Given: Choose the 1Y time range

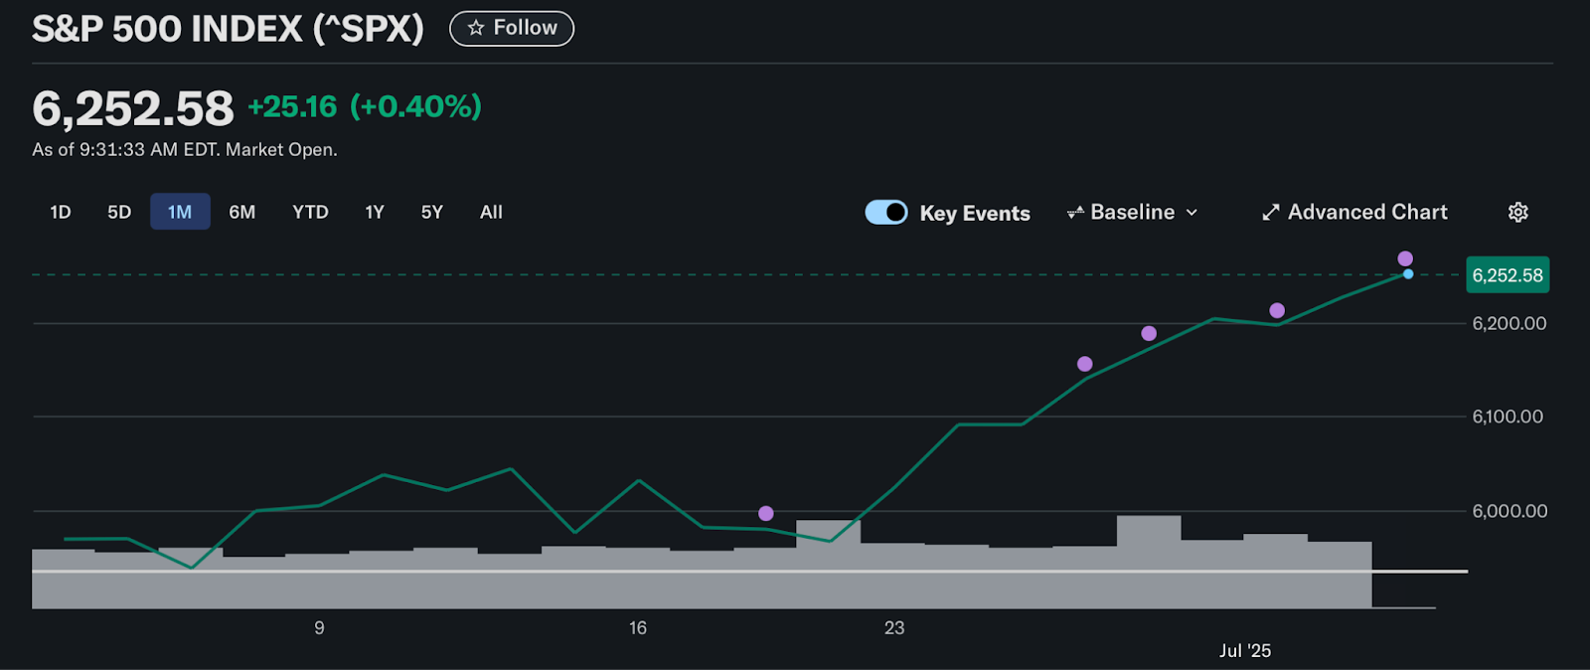Looking at the screenshot, I should (x=375, y=212).
